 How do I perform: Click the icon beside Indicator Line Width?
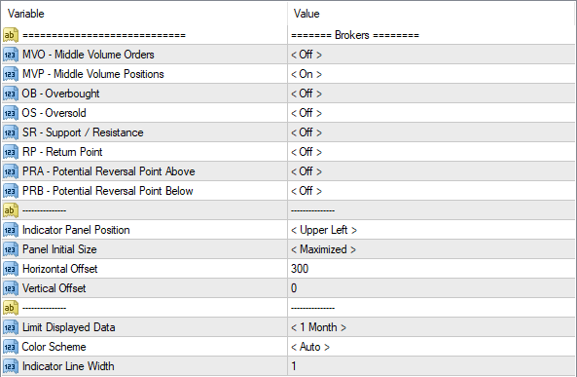11,366
